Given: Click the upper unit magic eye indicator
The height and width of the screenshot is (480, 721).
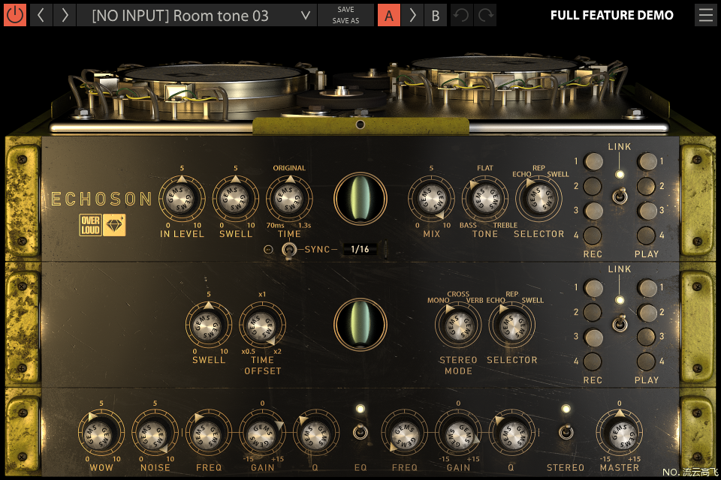Looking at the screenshot, I should 360,199.
